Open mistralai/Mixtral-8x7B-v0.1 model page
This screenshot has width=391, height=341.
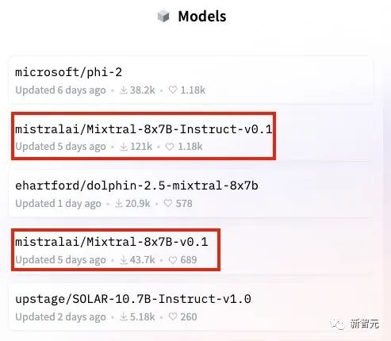pos(112,242)
